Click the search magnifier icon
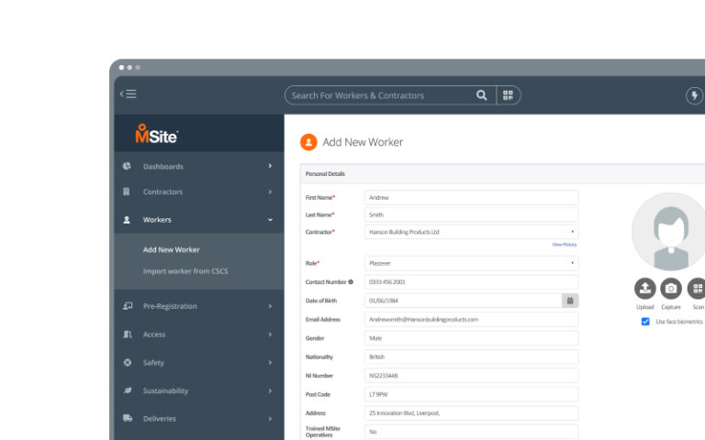The width and height of the screenshot is (705, 440). pyautogui.click(x=482, y=95)
